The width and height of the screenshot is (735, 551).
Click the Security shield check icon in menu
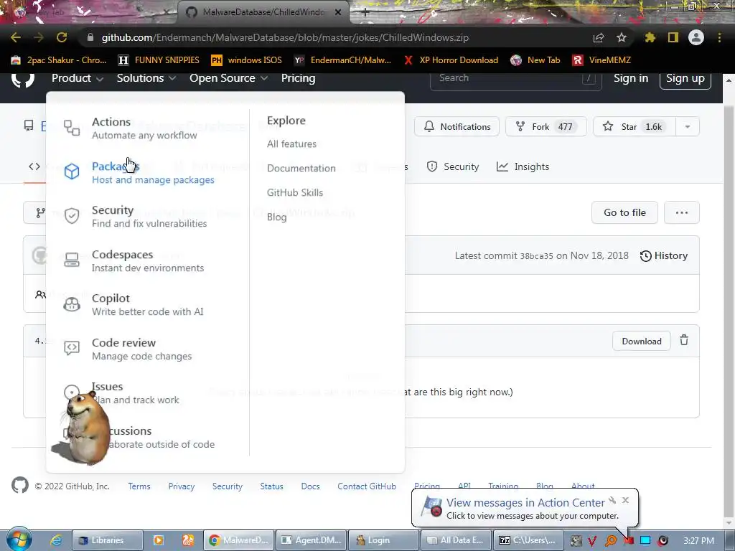(x=72, y=215)
